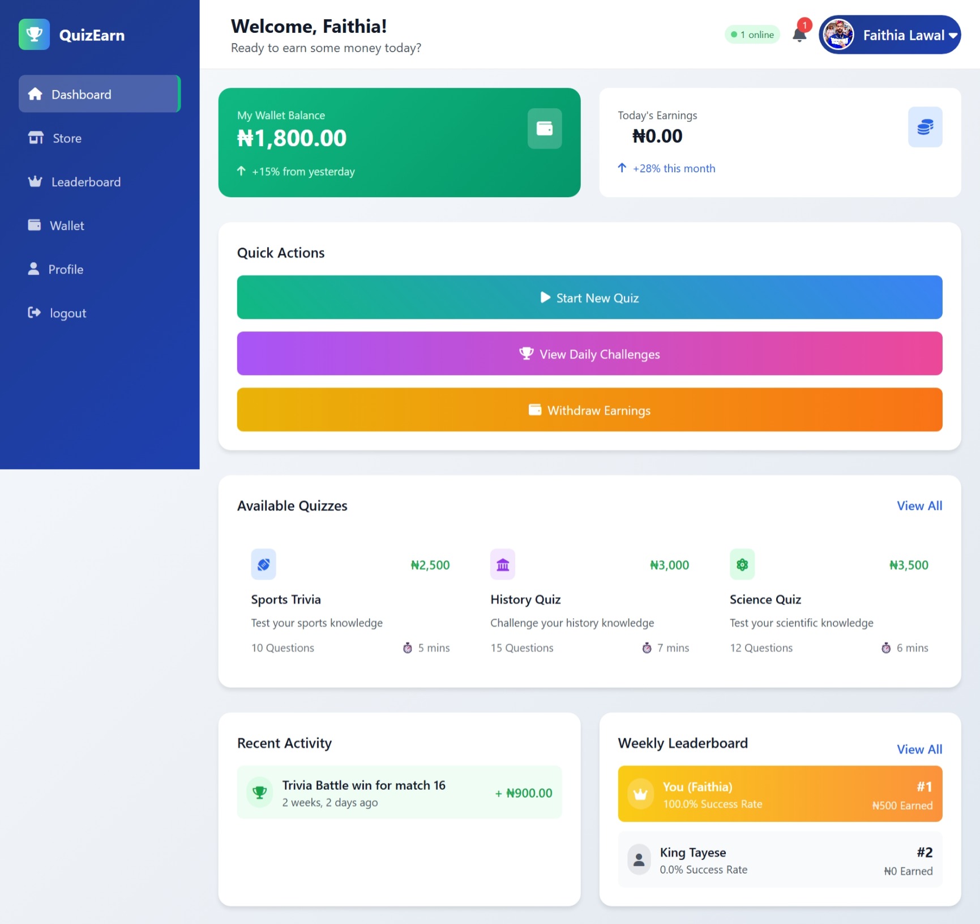This screenshot has height=924, width=980.
Task: Click the 12 Questions label
Action: (761, 648)
